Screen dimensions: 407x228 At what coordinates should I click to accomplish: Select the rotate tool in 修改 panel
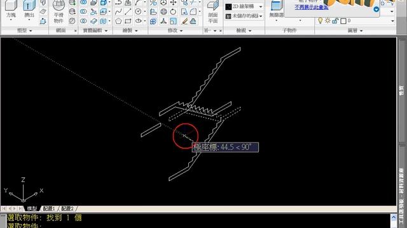tap(173, 11)
